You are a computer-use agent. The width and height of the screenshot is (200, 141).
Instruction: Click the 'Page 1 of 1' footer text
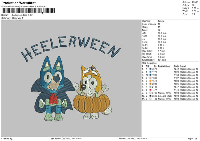coord(193,138)
